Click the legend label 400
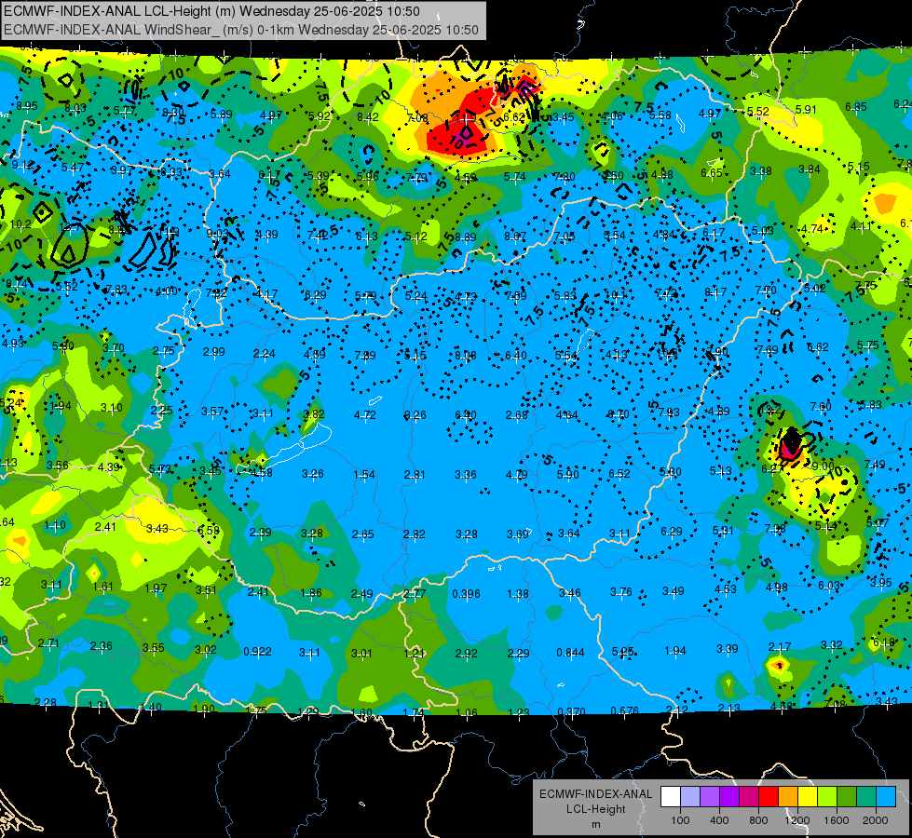Screen dimensions: 912x838 pos(719,820)
